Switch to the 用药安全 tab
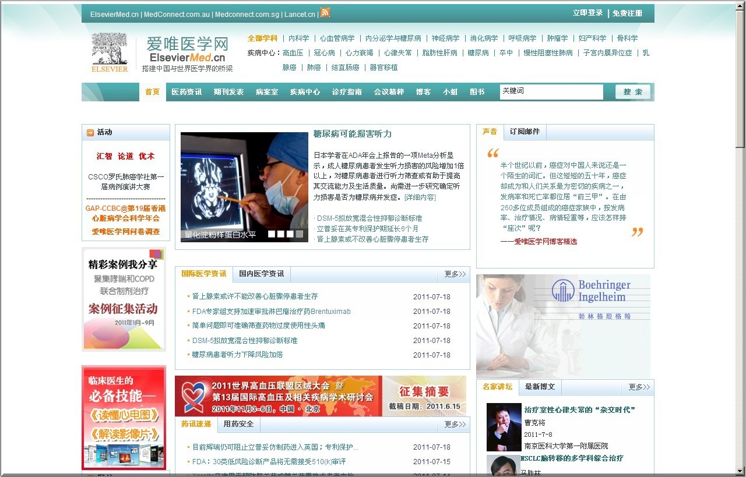746x477 pixels. tap(238, 425)
